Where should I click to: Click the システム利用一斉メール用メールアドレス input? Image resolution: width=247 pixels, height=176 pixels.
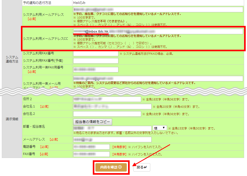point(158,78)
